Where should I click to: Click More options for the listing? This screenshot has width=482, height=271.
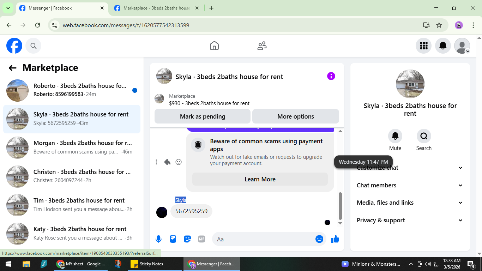point(296,116)
